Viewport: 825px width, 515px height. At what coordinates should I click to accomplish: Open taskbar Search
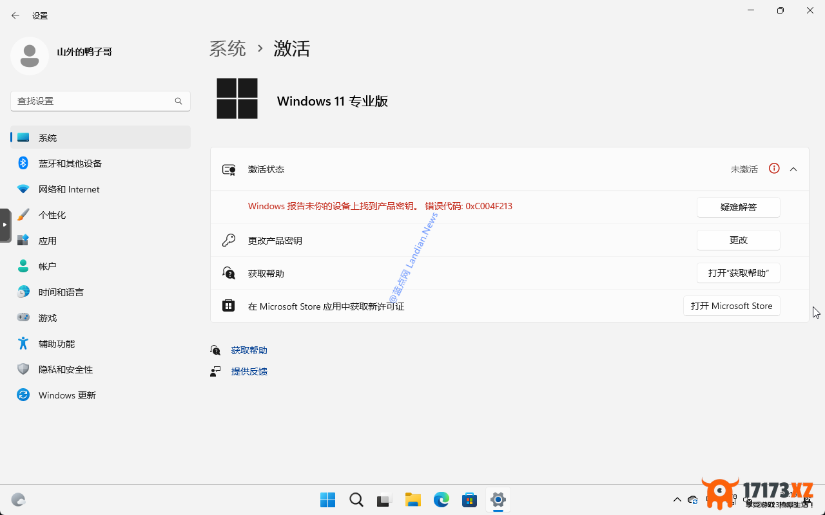click(356, 500)
